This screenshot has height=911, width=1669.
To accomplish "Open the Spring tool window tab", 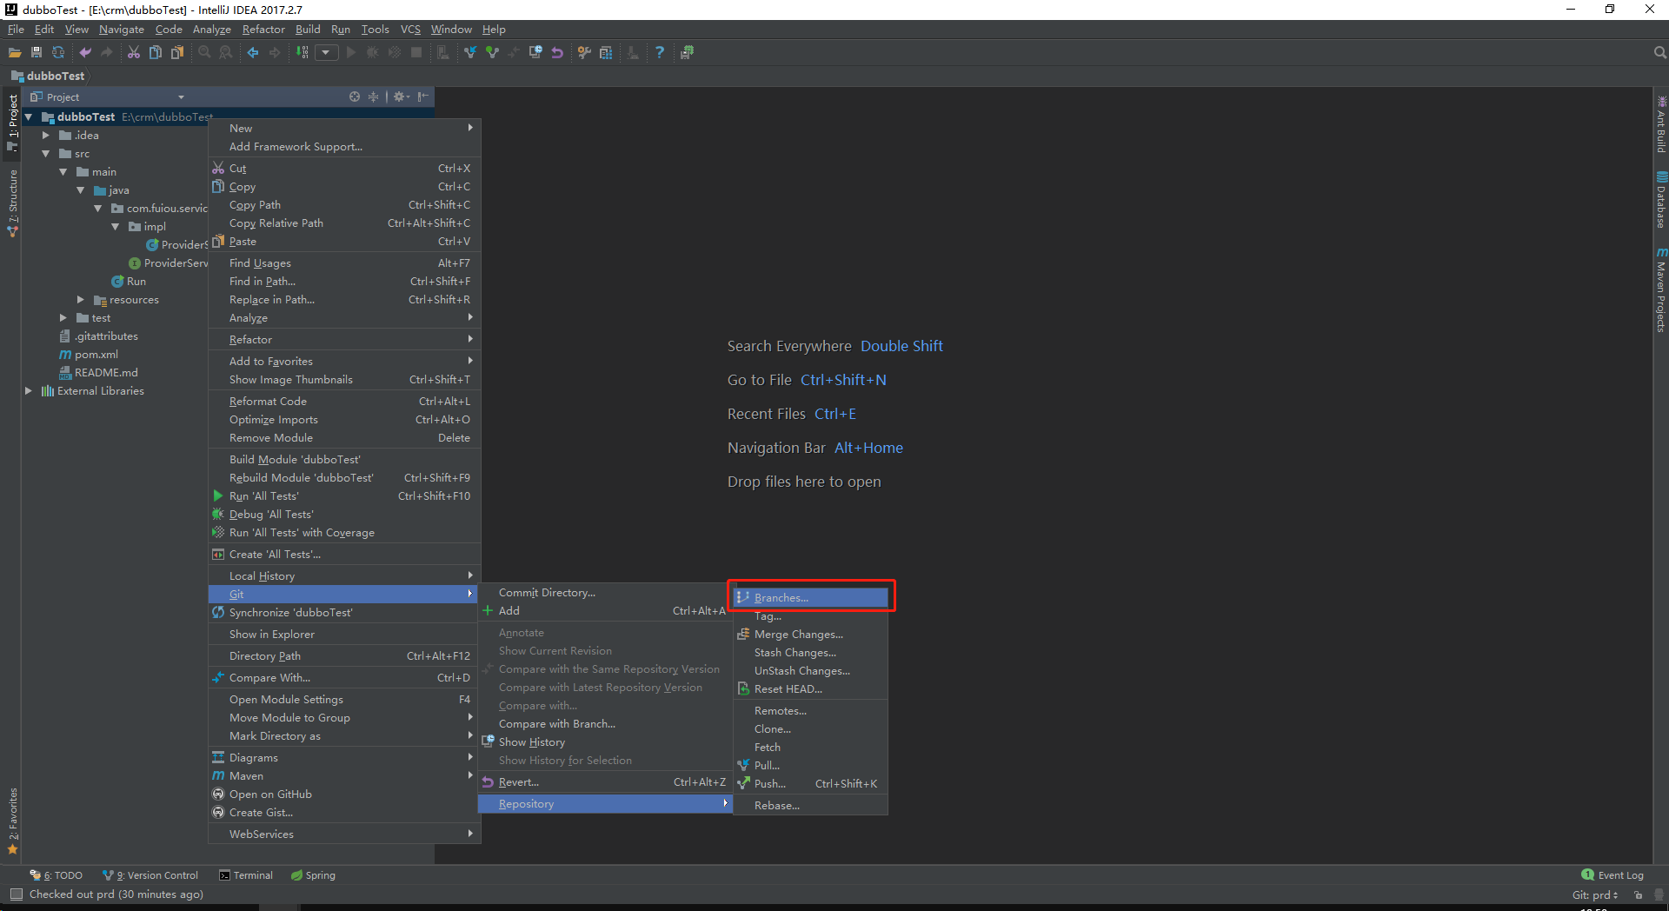I will 313,875.
